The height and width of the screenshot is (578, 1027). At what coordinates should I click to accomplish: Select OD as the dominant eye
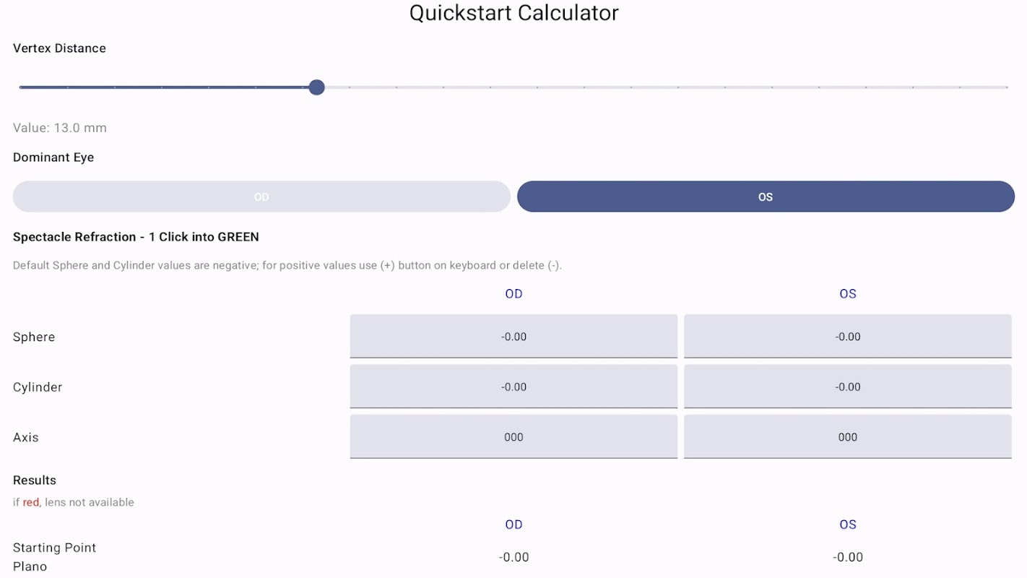(261, 197)
